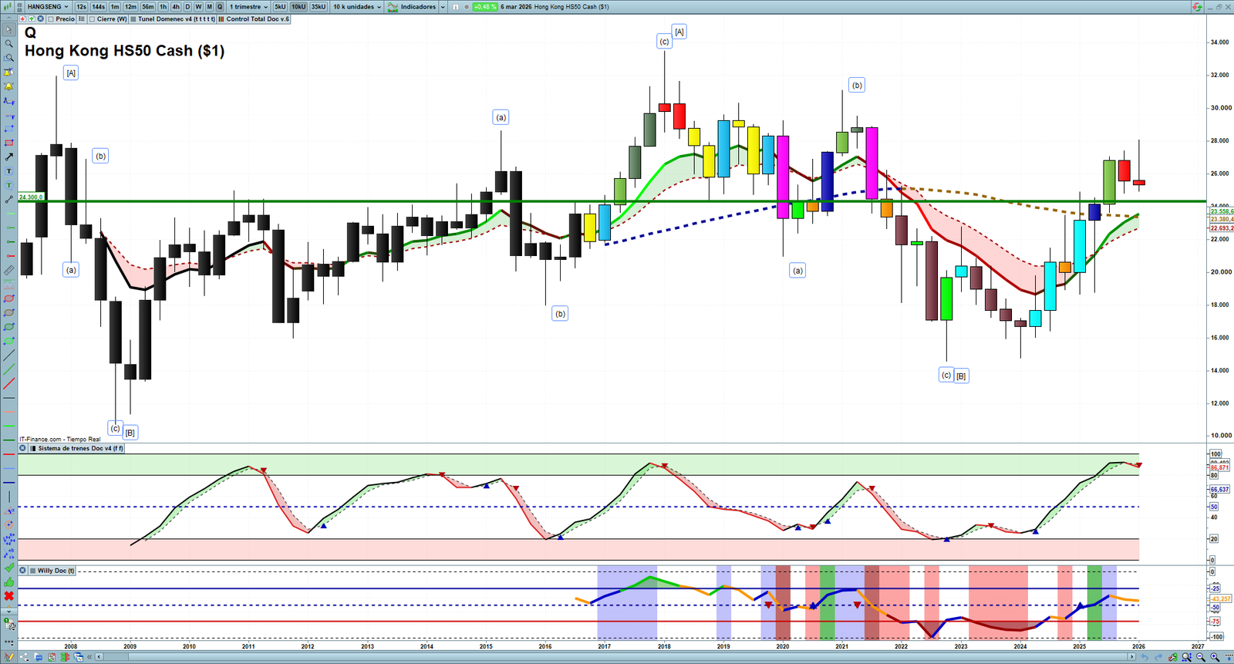Click the list icon beside Precio
This screenshot has height=664, width=1234.
point(82,19)
